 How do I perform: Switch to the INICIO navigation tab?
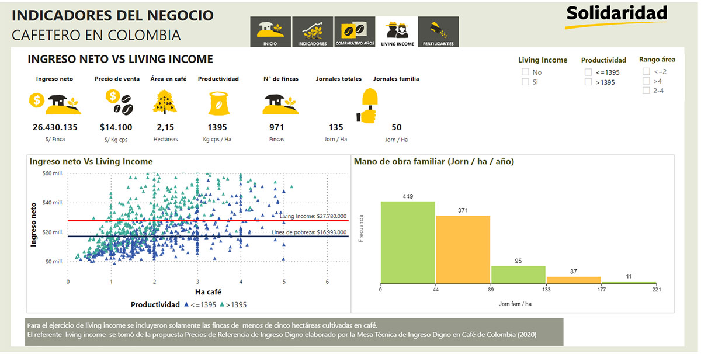pos(270,29)
